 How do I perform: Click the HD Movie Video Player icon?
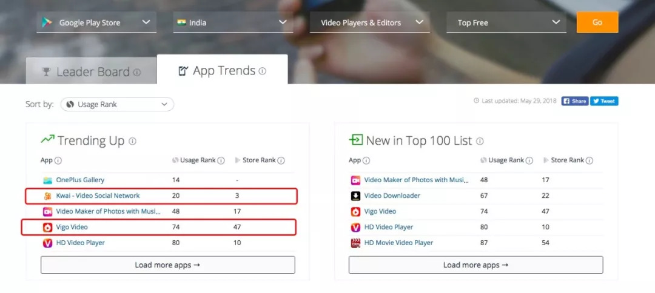pyautogui.click(x=355, y=243)
